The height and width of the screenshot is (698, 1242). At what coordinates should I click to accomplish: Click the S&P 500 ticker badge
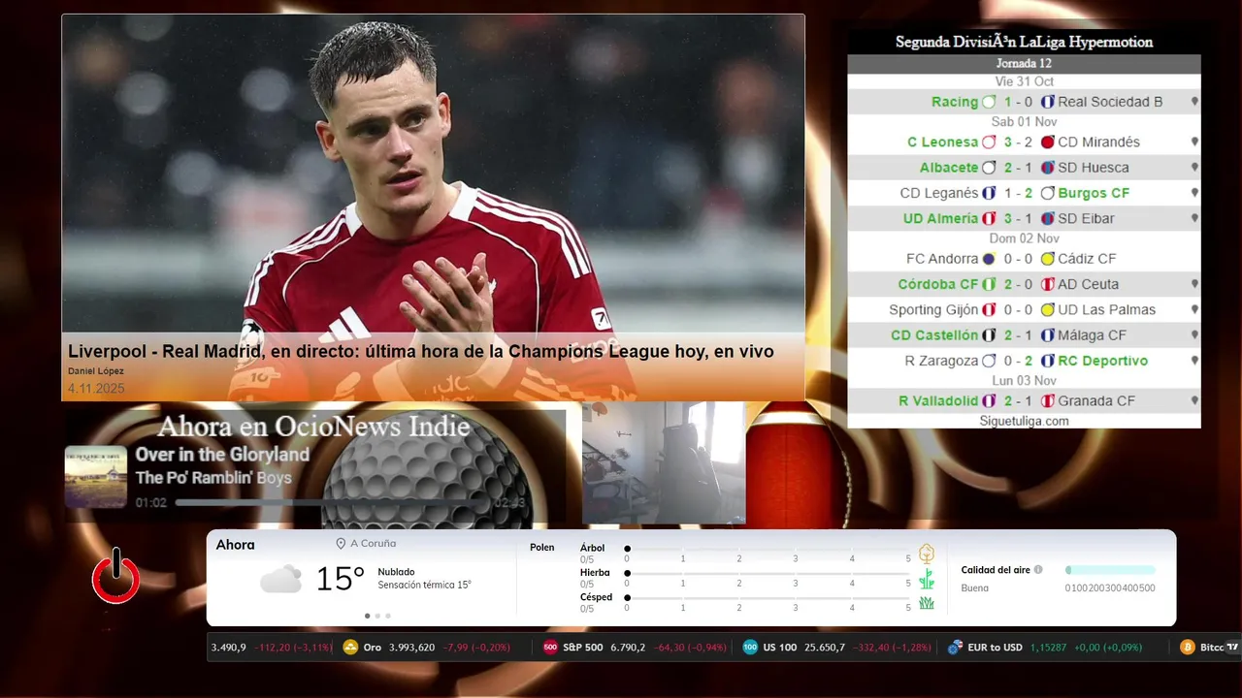point(550,647)
